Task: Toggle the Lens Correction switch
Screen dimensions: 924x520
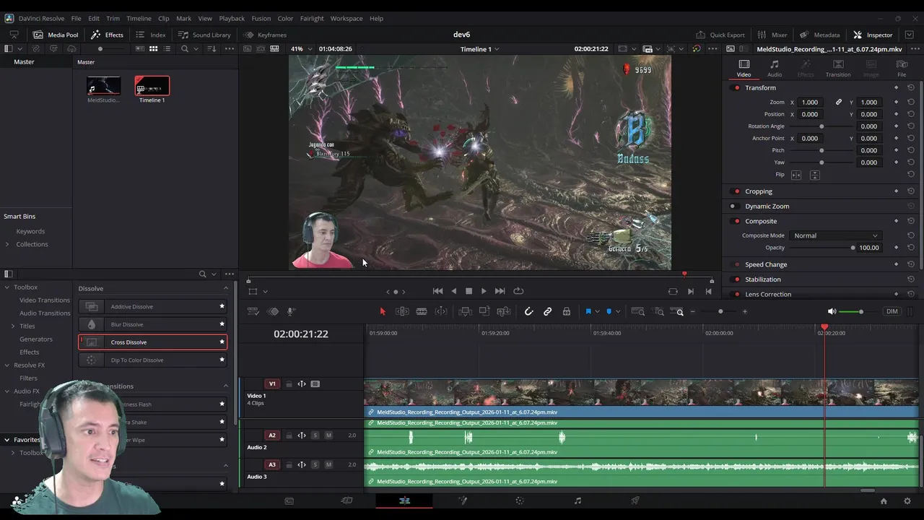Action: [x=736, y=294]
